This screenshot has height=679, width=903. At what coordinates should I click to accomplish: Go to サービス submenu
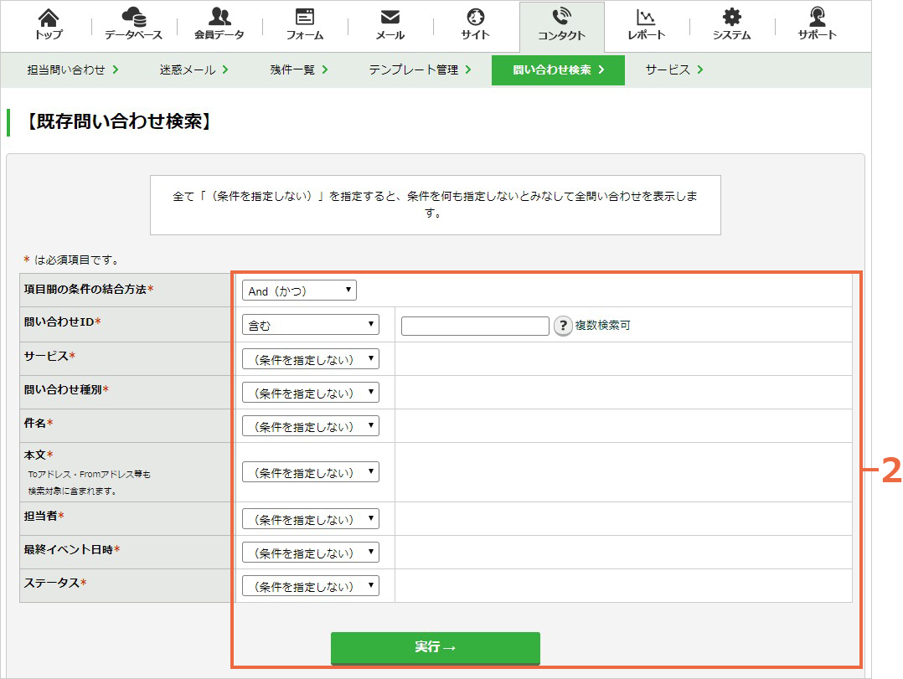coord(673,69)
